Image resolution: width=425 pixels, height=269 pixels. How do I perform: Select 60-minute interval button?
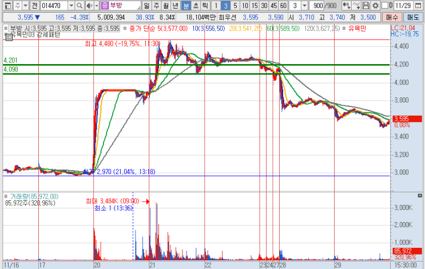point(283,5)
